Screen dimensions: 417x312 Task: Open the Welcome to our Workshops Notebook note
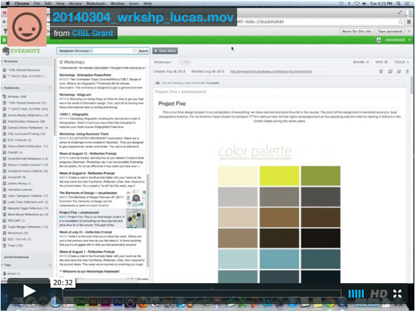89,271
